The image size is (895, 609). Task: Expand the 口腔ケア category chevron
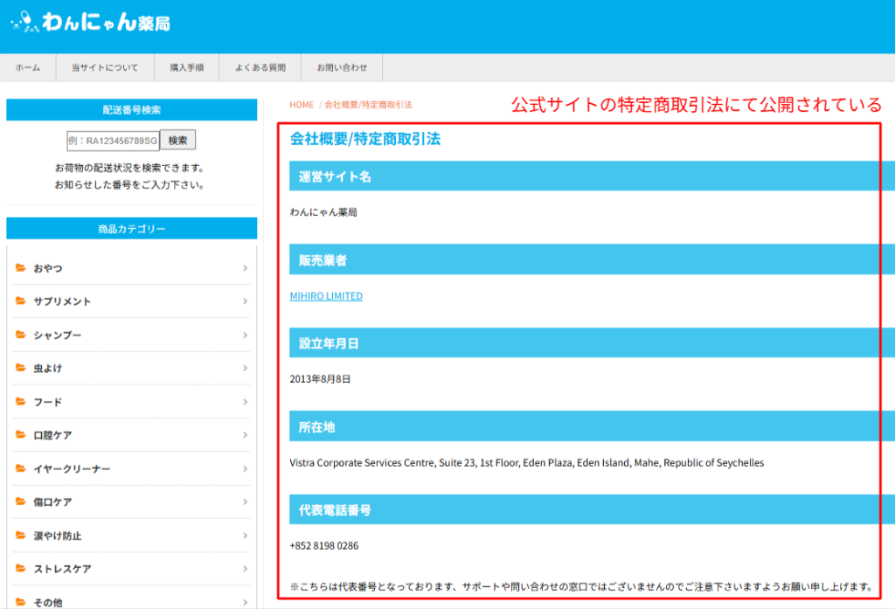click(245, 434)
